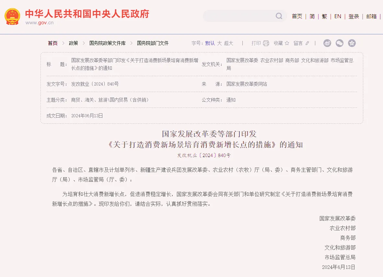
Task: Click the 收藏 text button
Action: coord(278,43)
